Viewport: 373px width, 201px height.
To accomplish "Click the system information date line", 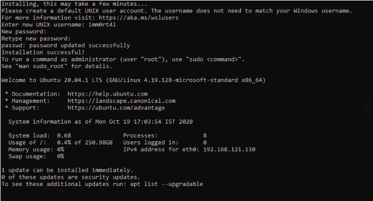I will point(100,122).
